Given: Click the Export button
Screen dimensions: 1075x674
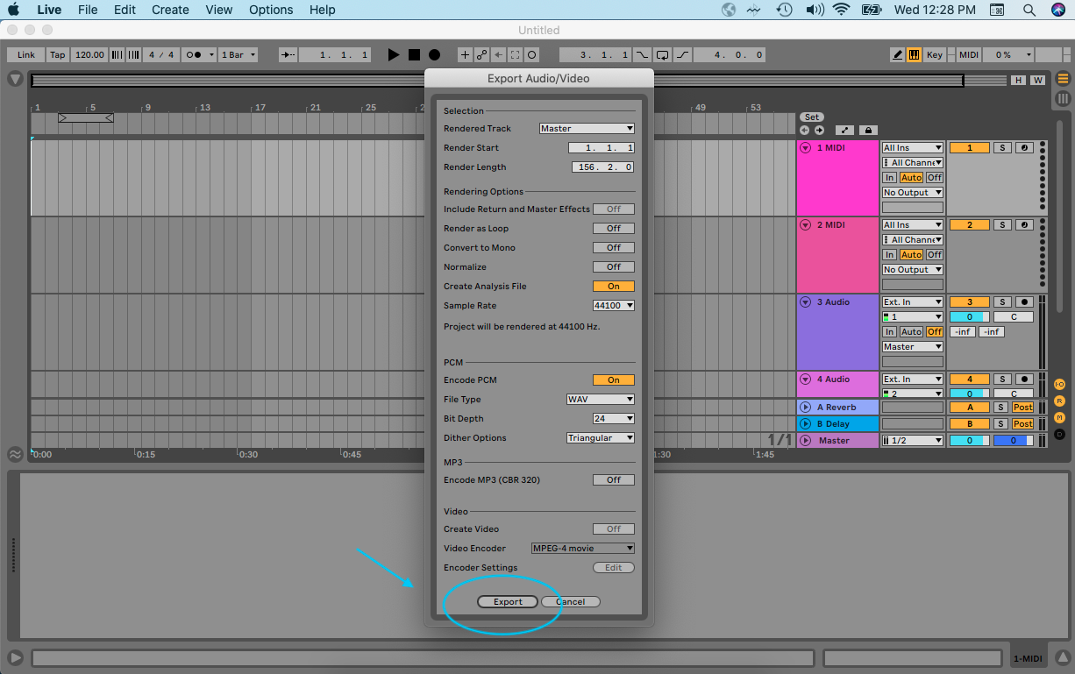Looking at the screenshot, I should point(508,602).
